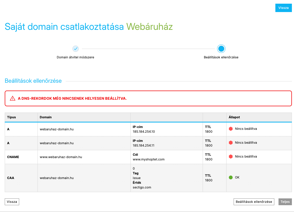Screen dimensions: 294x212
Task: Select IP address 185.184.254.11
Action: click(x=144, y=146)
